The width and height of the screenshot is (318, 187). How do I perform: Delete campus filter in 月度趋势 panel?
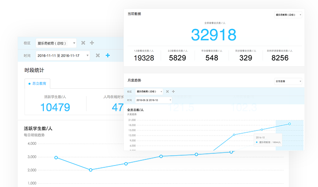167,92
